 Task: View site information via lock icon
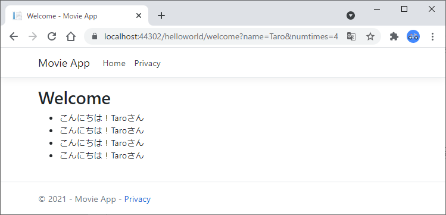click(95, 36)
